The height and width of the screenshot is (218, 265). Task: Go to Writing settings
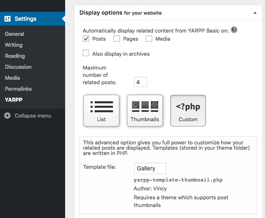[x=14, y=45]
